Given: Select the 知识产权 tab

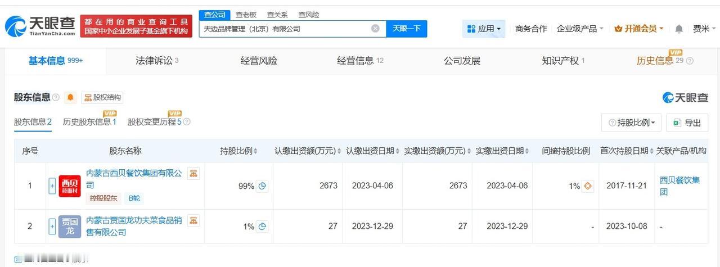Looking at the screenshot, I should pos(563,61).
